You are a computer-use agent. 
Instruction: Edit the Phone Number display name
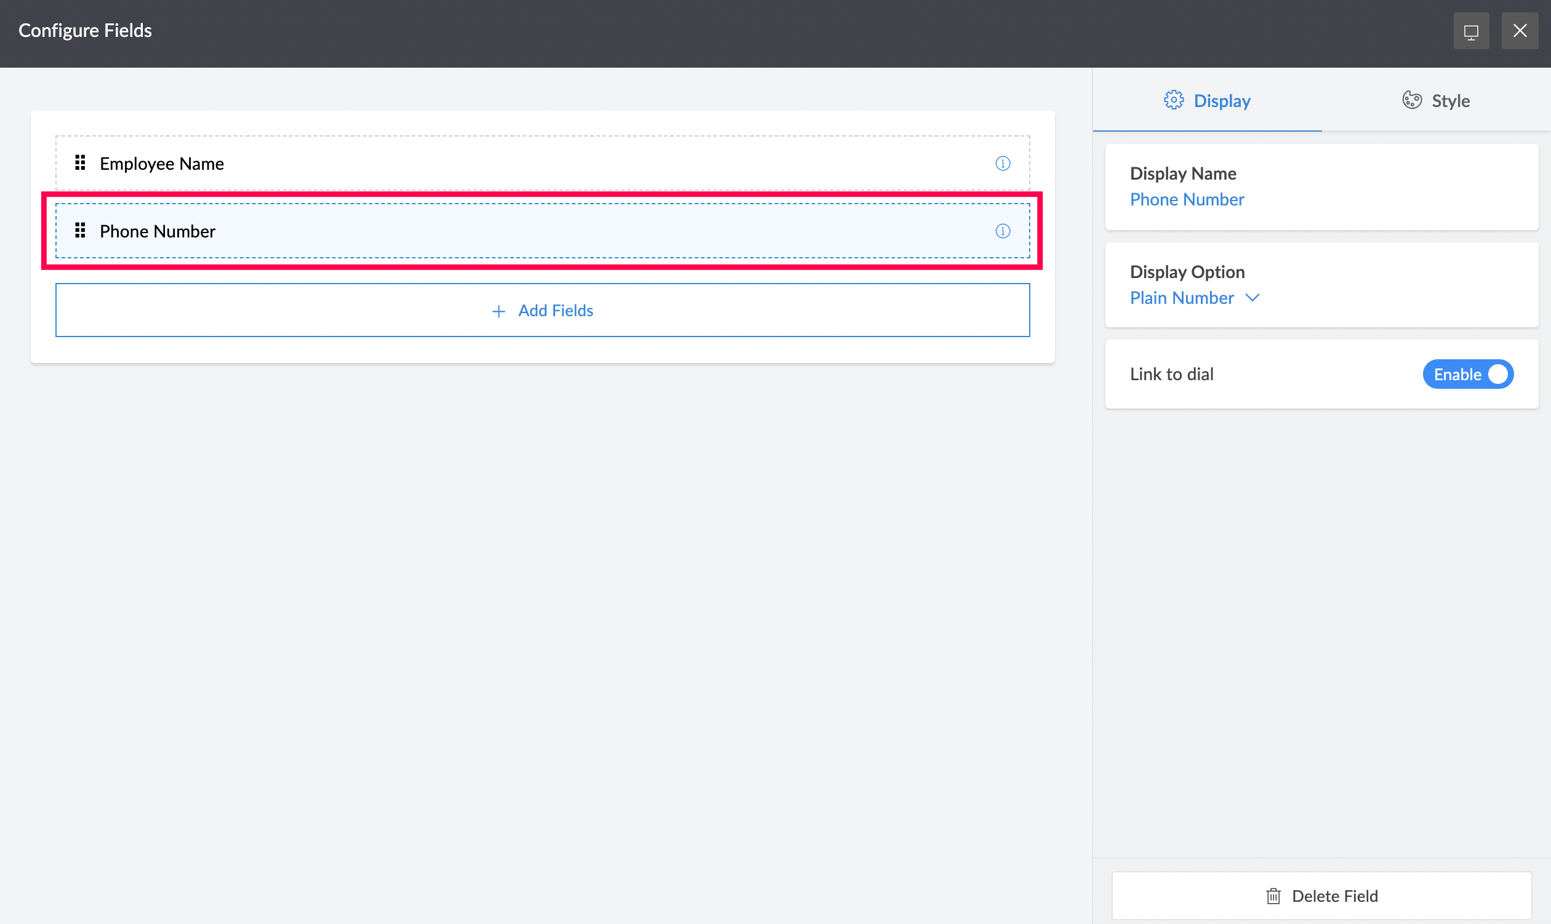pyautogui.click(x=1187, y=199)
